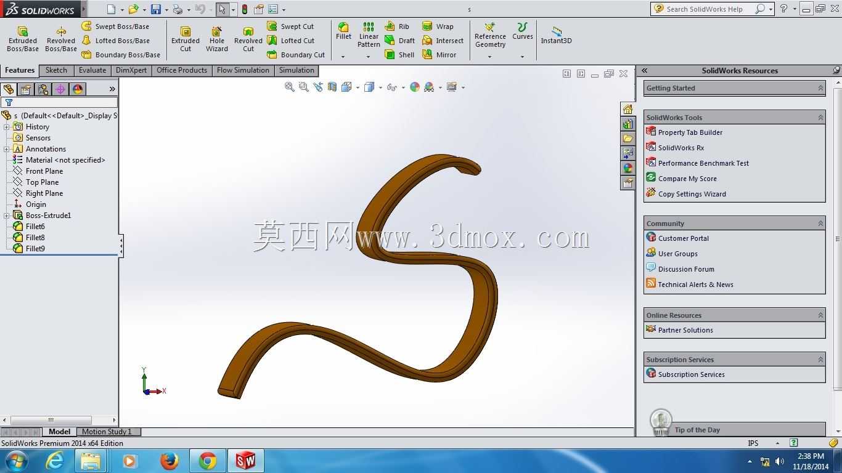Click the Search SolidWorks Help field

pos(705,9)
